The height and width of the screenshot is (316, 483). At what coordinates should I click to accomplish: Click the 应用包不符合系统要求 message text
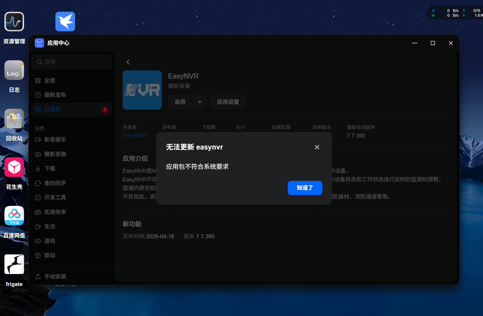197,167
